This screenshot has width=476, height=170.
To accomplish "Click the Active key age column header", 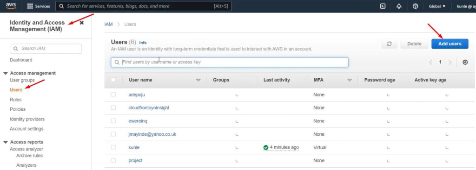I will pyautogui.click(x=430, y=80).
